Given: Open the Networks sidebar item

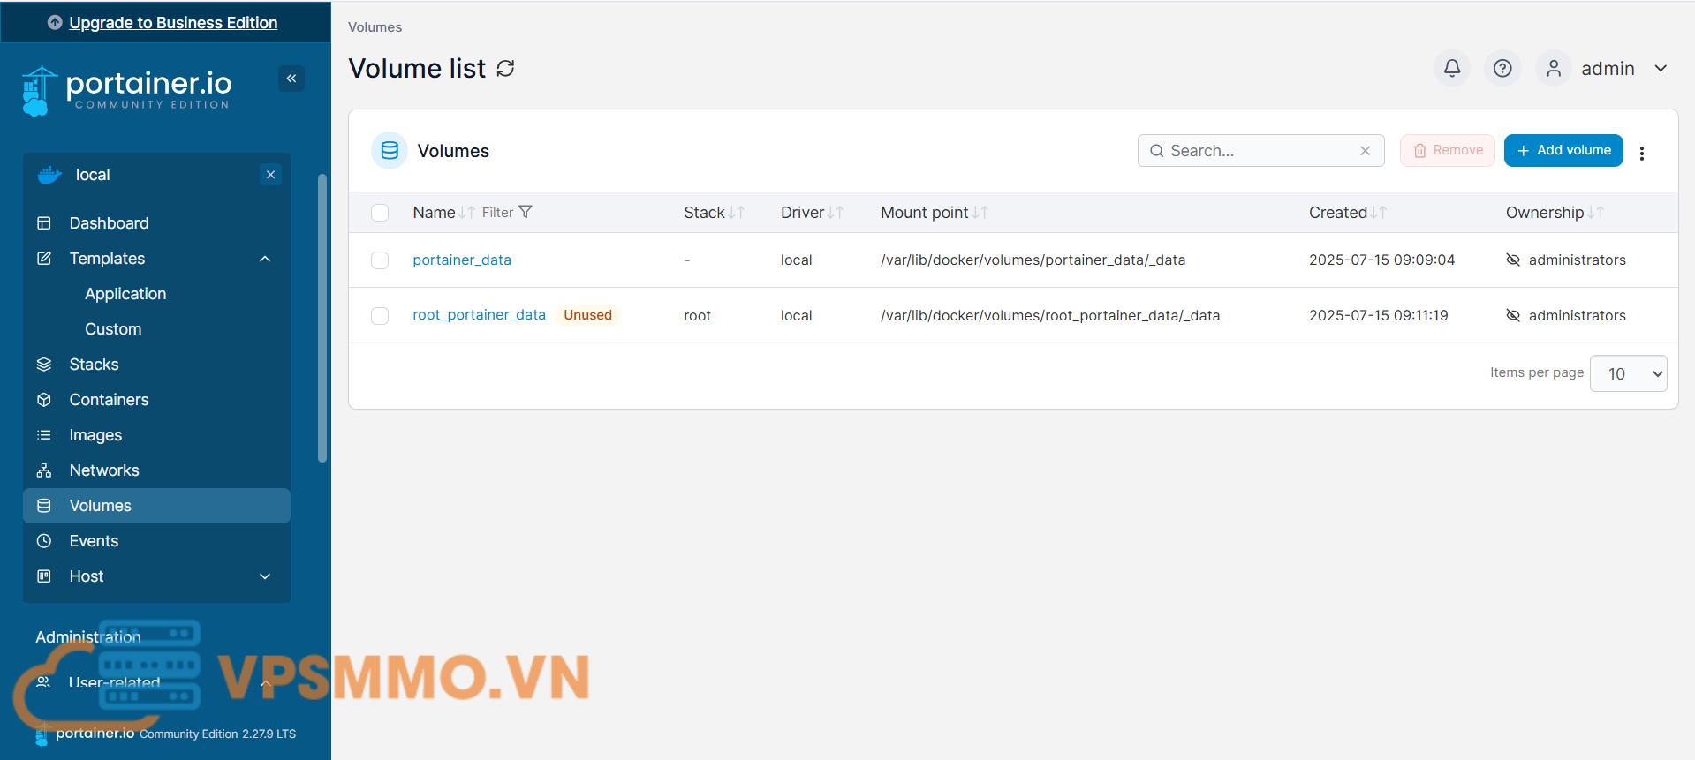Looking at the screenshot, I should click(x=104, y=470).
